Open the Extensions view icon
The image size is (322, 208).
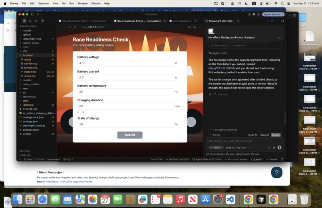pos(42,21)
